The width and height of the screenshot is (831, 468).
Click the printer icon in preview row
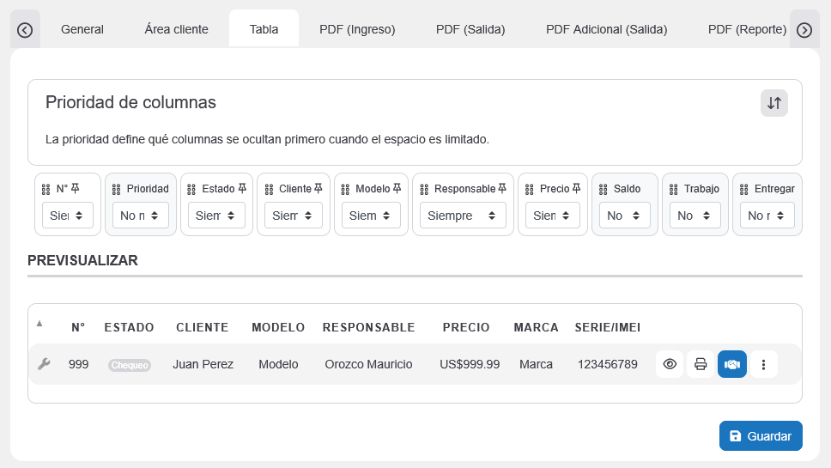coord(701,364)
